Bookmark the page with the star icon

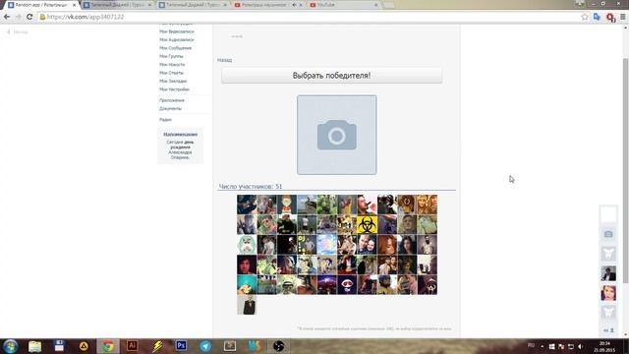pos(585,17)
